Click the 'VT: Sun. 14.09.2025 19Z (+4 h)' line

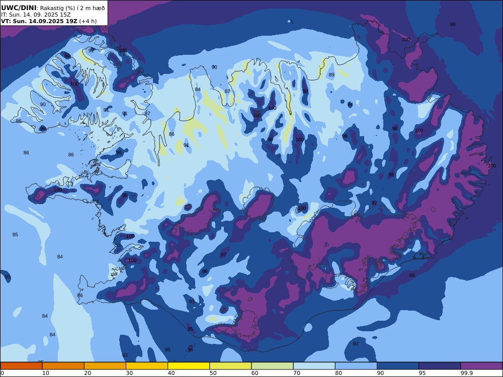[x=49, y=21]
